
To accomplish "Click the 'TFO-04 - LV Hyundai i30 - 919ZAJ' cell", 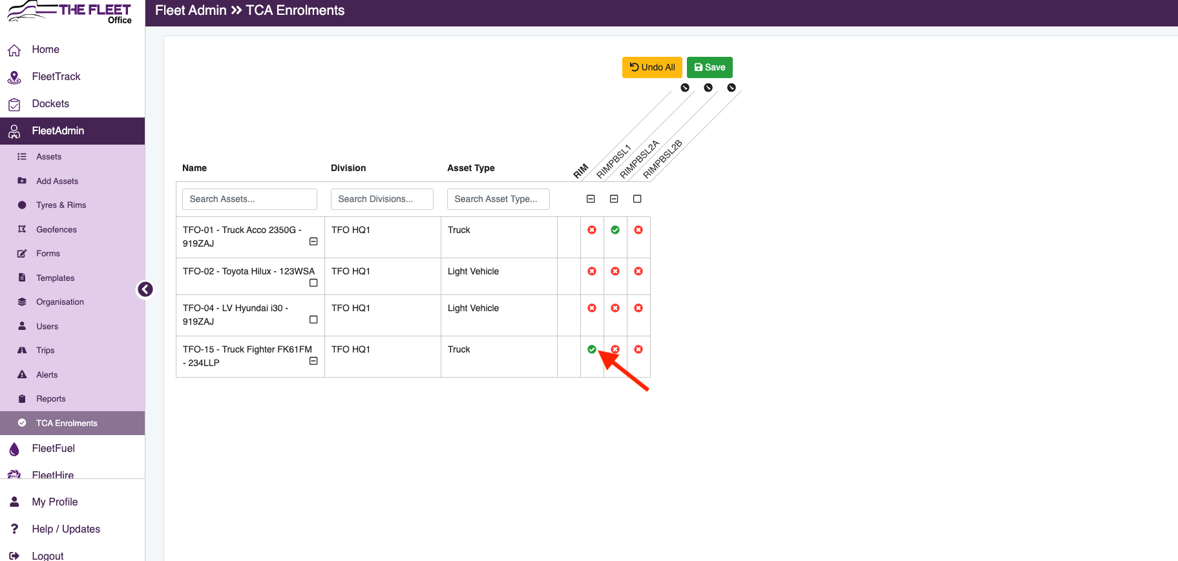I will point(250,315).
